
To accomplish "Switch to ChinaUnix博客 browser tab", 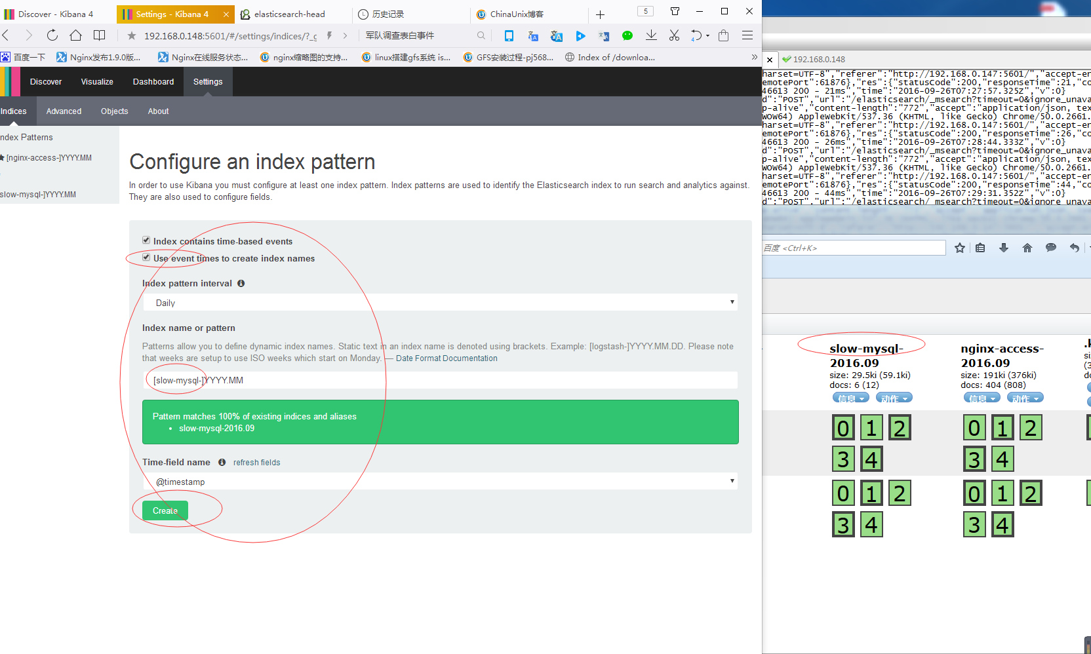I will coord(517,14).
